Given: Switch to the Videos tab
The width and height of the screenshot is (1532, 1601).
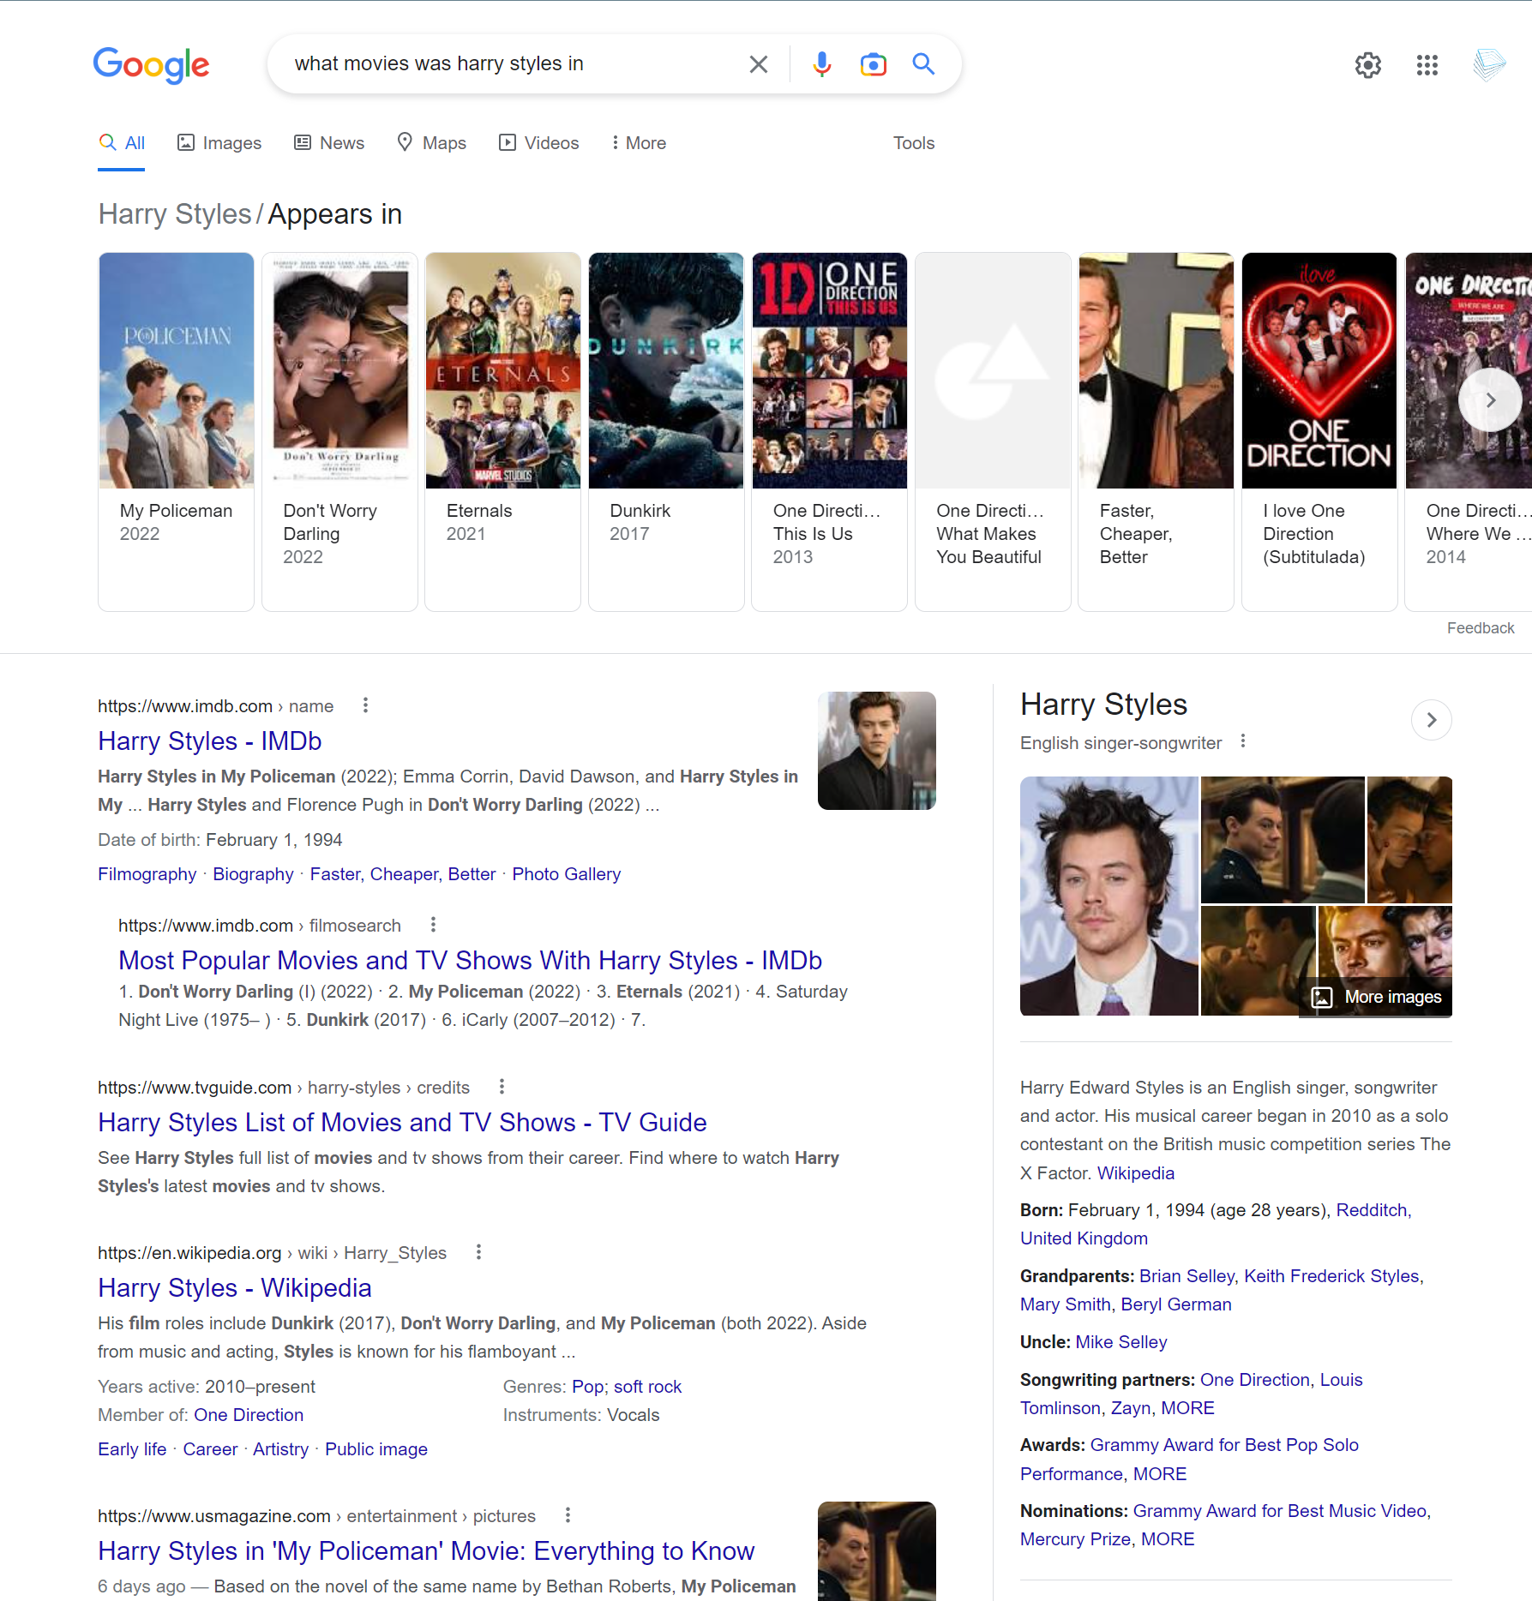Looking at the screenshot, I should pyautogui.click(x=539, y=143).
